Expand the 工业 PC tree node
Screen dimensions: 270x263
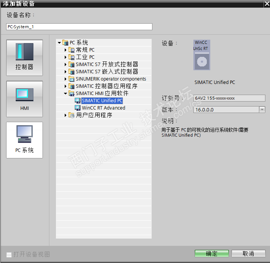coord(65,57)
